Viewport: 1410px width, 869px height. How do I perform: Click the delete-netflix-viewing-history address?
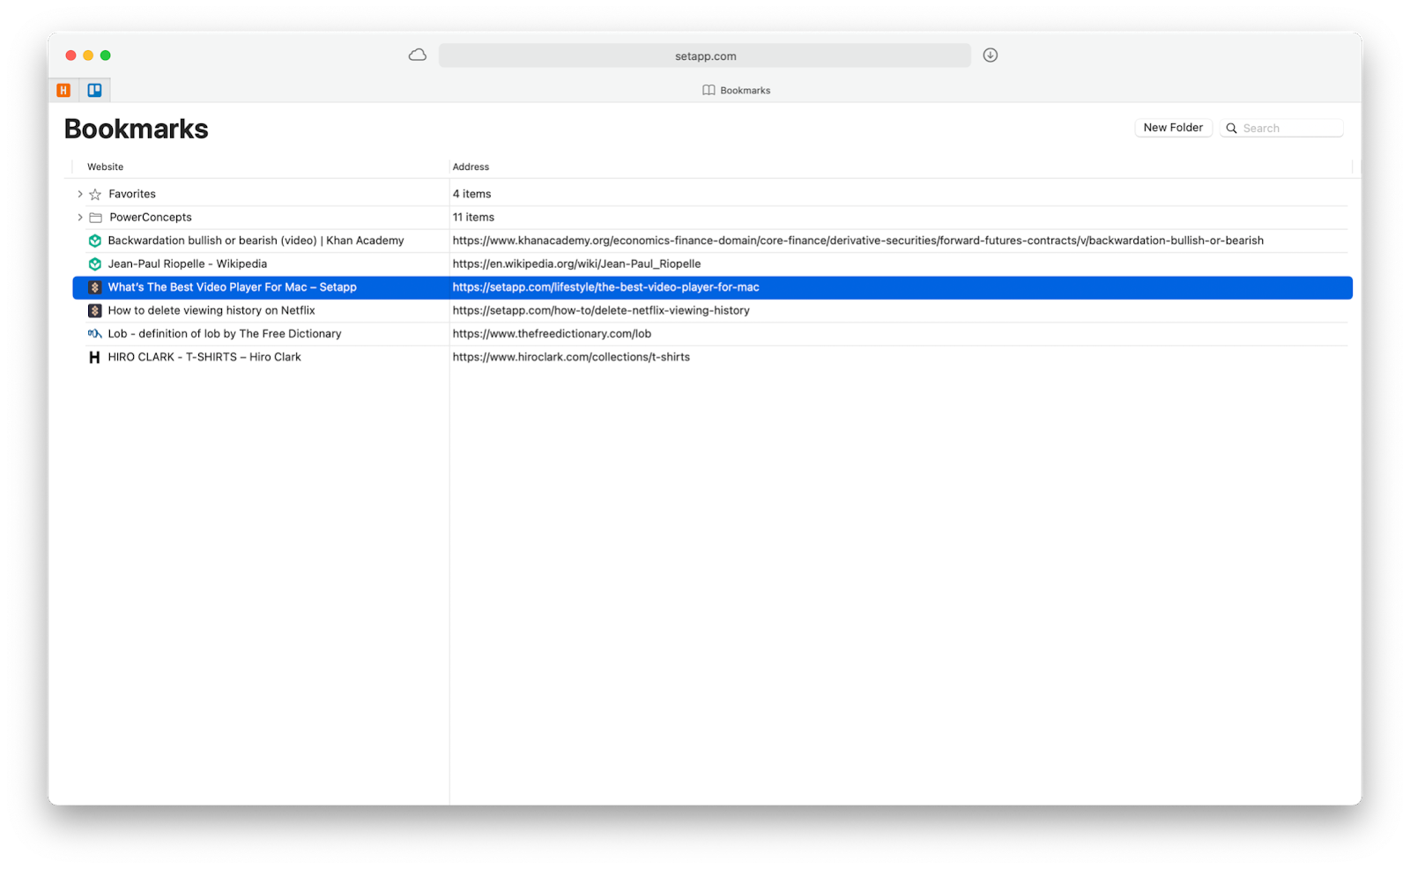tap(601, 311)
